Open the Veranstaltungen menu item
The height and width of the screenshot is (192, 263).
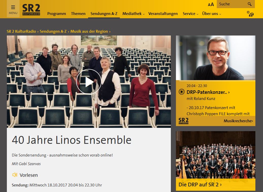click(163, 14)
